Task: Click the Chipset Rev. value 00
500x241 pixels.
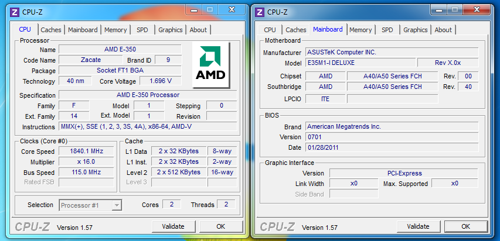Action: point(468,76)
